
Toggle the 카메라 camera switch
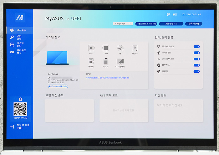197,72
